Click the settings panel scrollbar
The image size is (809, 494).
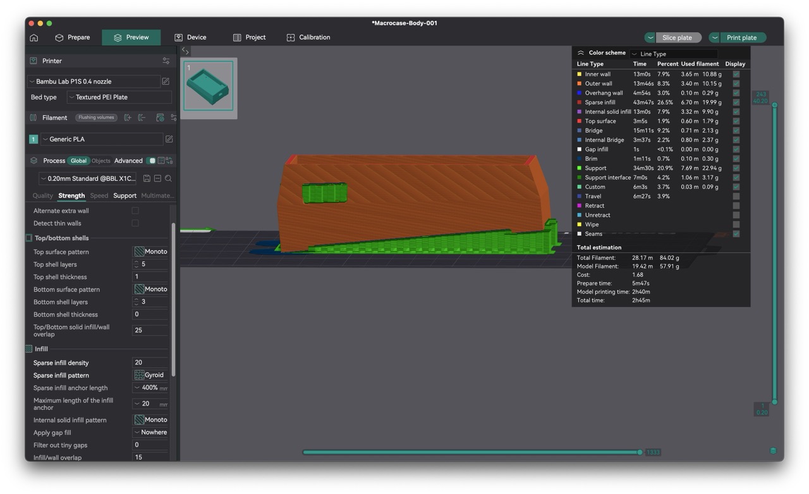click(x=173, y=300)
